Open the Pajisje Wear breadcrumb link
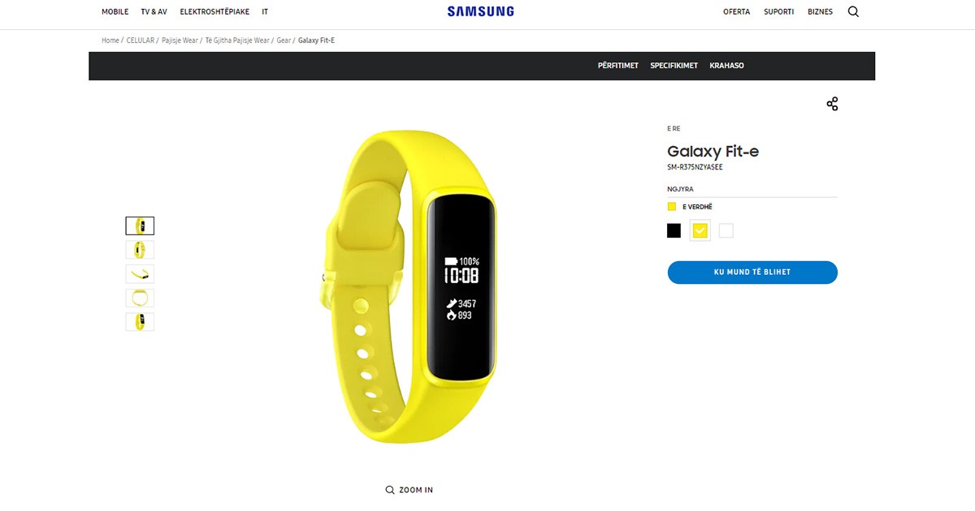975x511 pixels. coord(179,41)
